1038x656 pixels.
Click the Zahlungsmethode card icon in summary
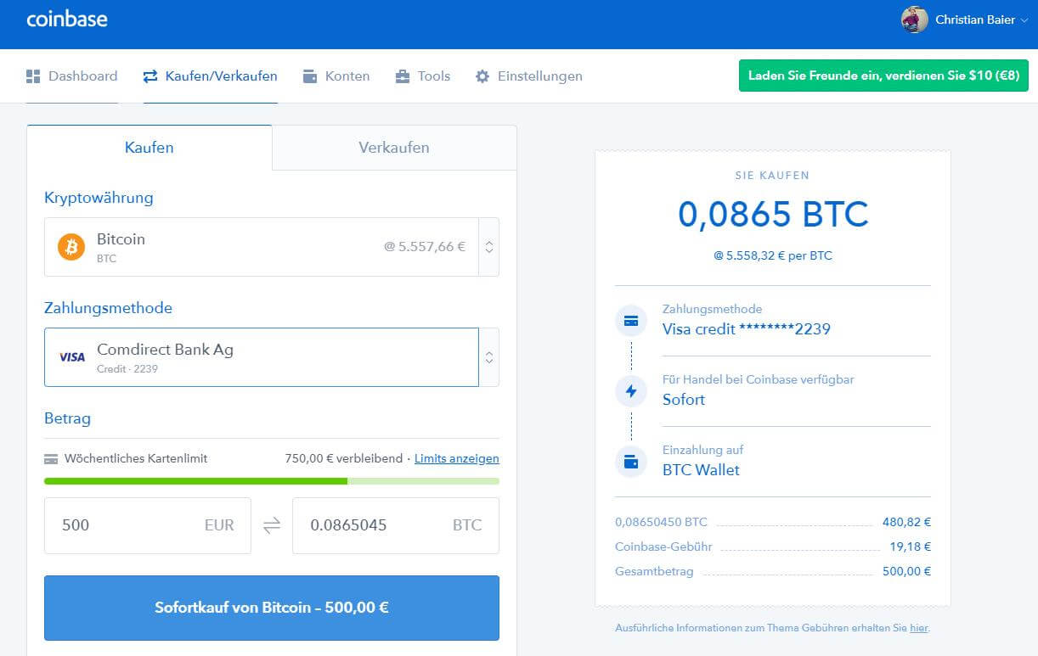631,322
